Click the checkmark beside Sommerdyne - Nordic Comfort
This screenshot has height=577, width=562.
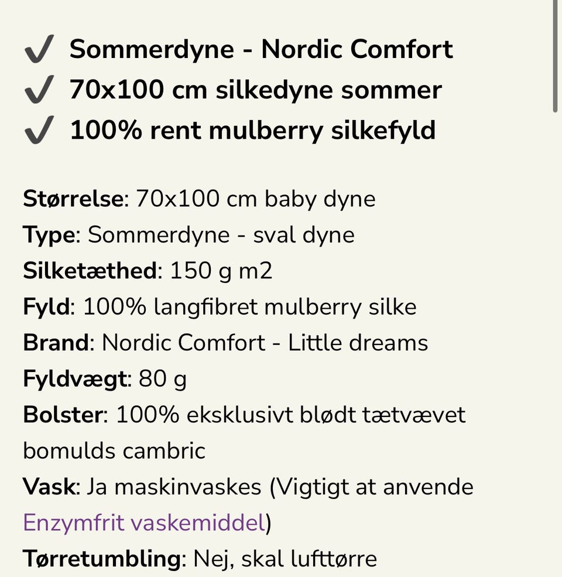point(39,49)
